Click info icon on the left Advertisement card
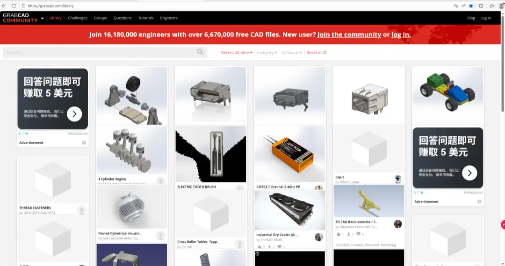 [84, 143]
